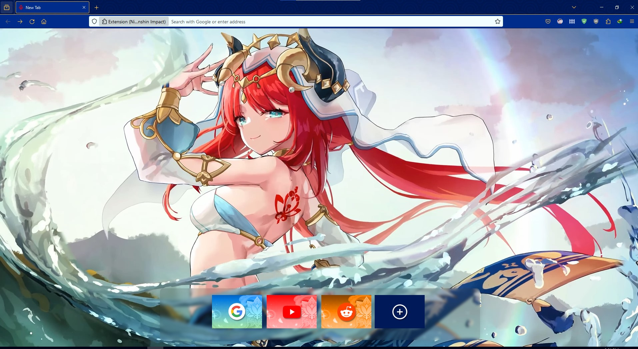Screen dimensions: 638x349
Task: Bookmark this page with the star icon
Action: [498, 22]
